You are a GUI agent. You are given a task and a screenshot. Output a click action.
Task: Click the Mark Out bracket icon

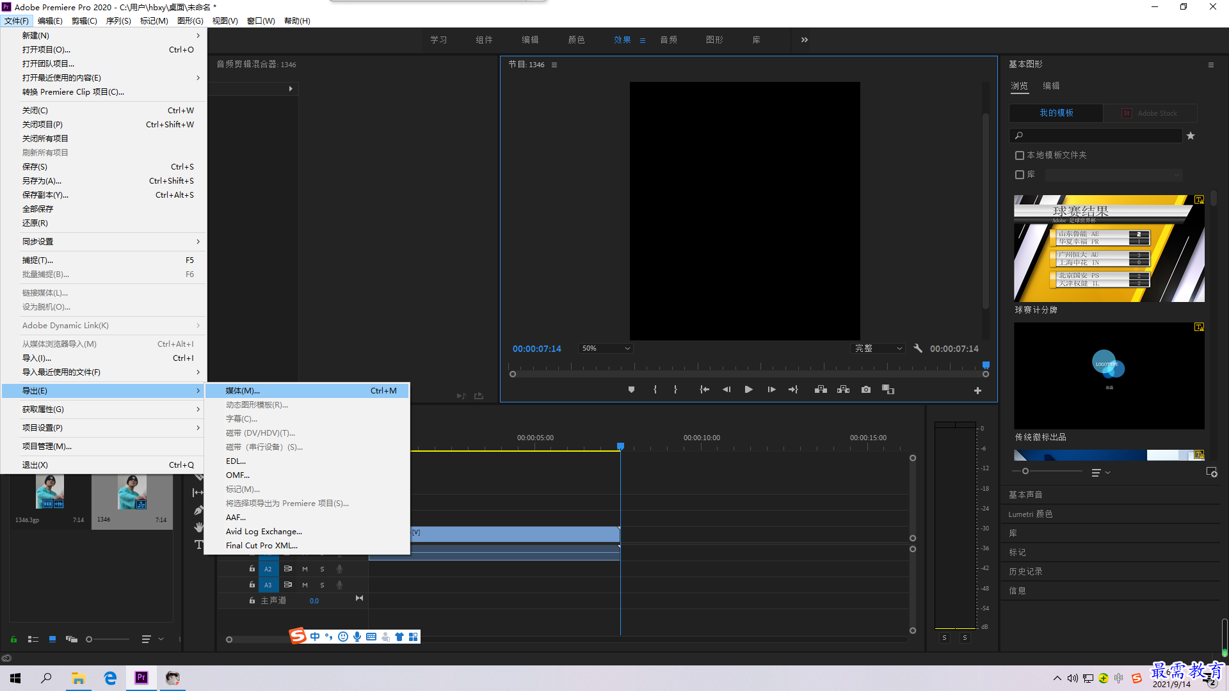point(675,390)
